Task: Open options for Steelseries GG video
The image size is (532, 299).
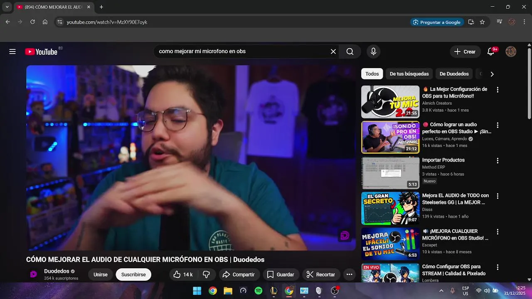Action: (498, 196)
